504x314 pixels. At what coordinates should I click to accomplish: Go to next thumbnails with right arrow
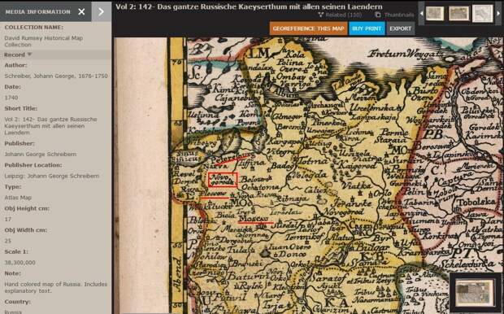[498, 14]
